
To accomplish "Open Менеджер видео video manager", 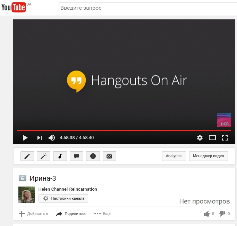I will point(209,156).
